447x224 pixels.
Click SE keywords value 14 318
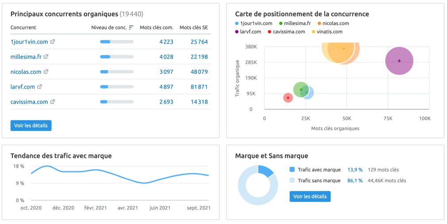(199, 102)
